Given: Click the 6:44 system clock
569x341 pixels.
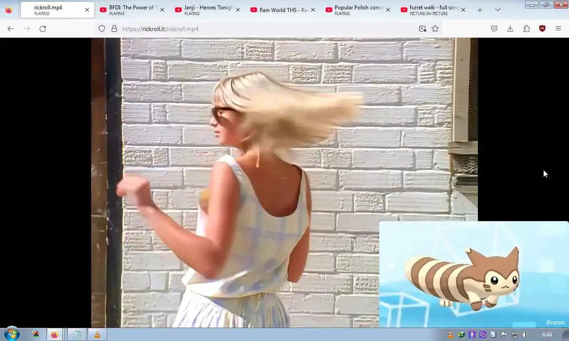Looking at the screenshot, I should [x=547, y=335].
